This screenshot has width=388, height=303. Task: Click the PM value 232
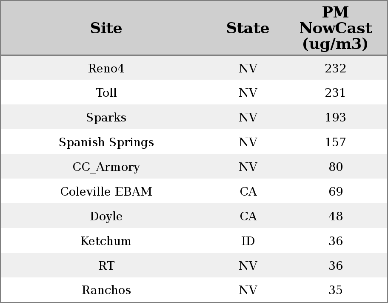click(x=335, y=69)
